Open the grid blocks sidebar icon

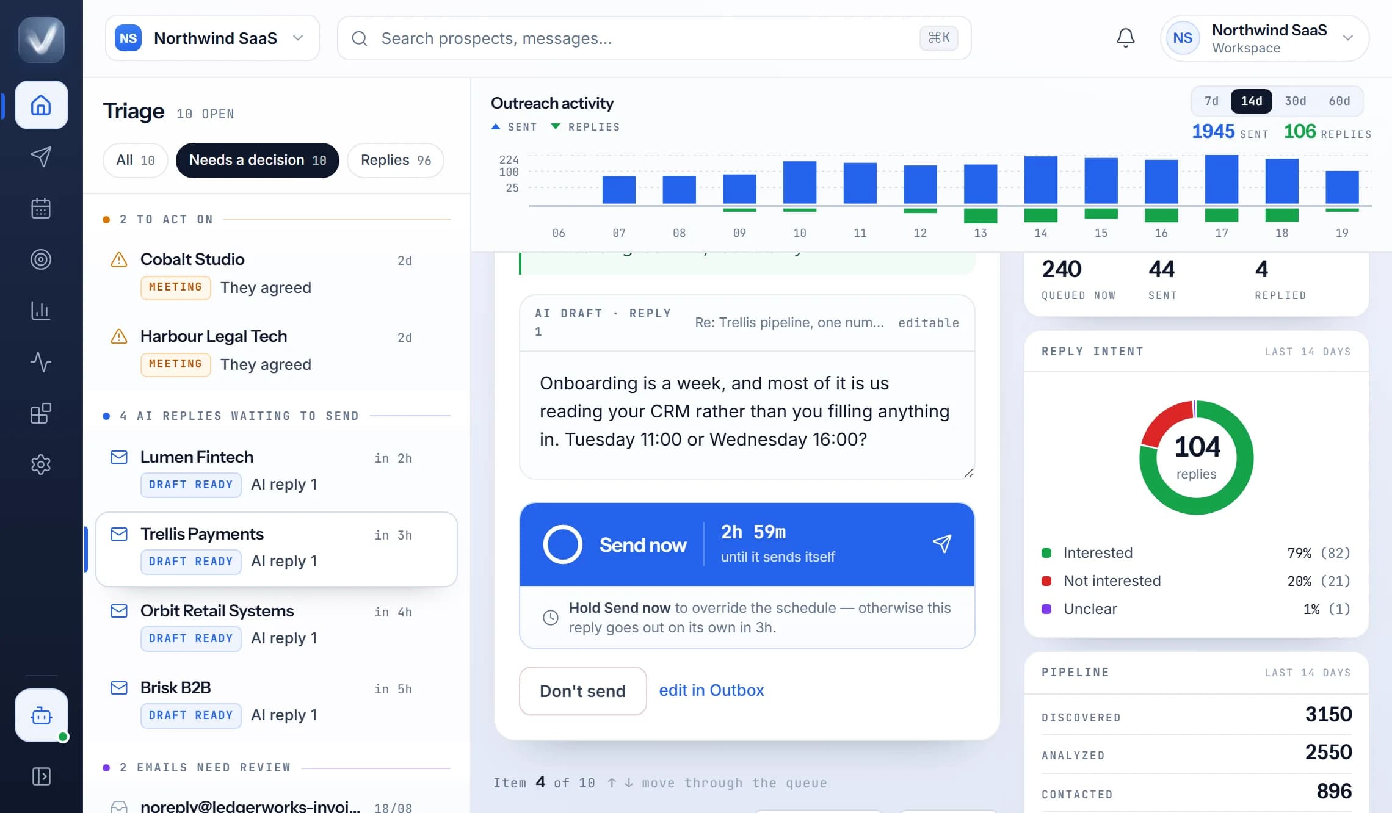(41, 413)
